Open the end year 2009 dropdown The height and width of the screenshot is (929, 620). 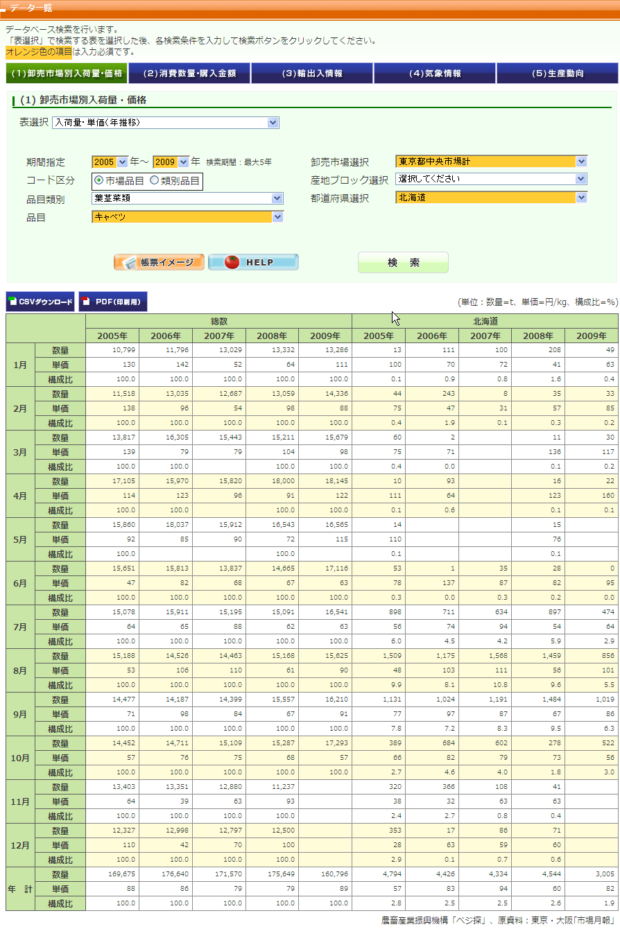point(171,162)
